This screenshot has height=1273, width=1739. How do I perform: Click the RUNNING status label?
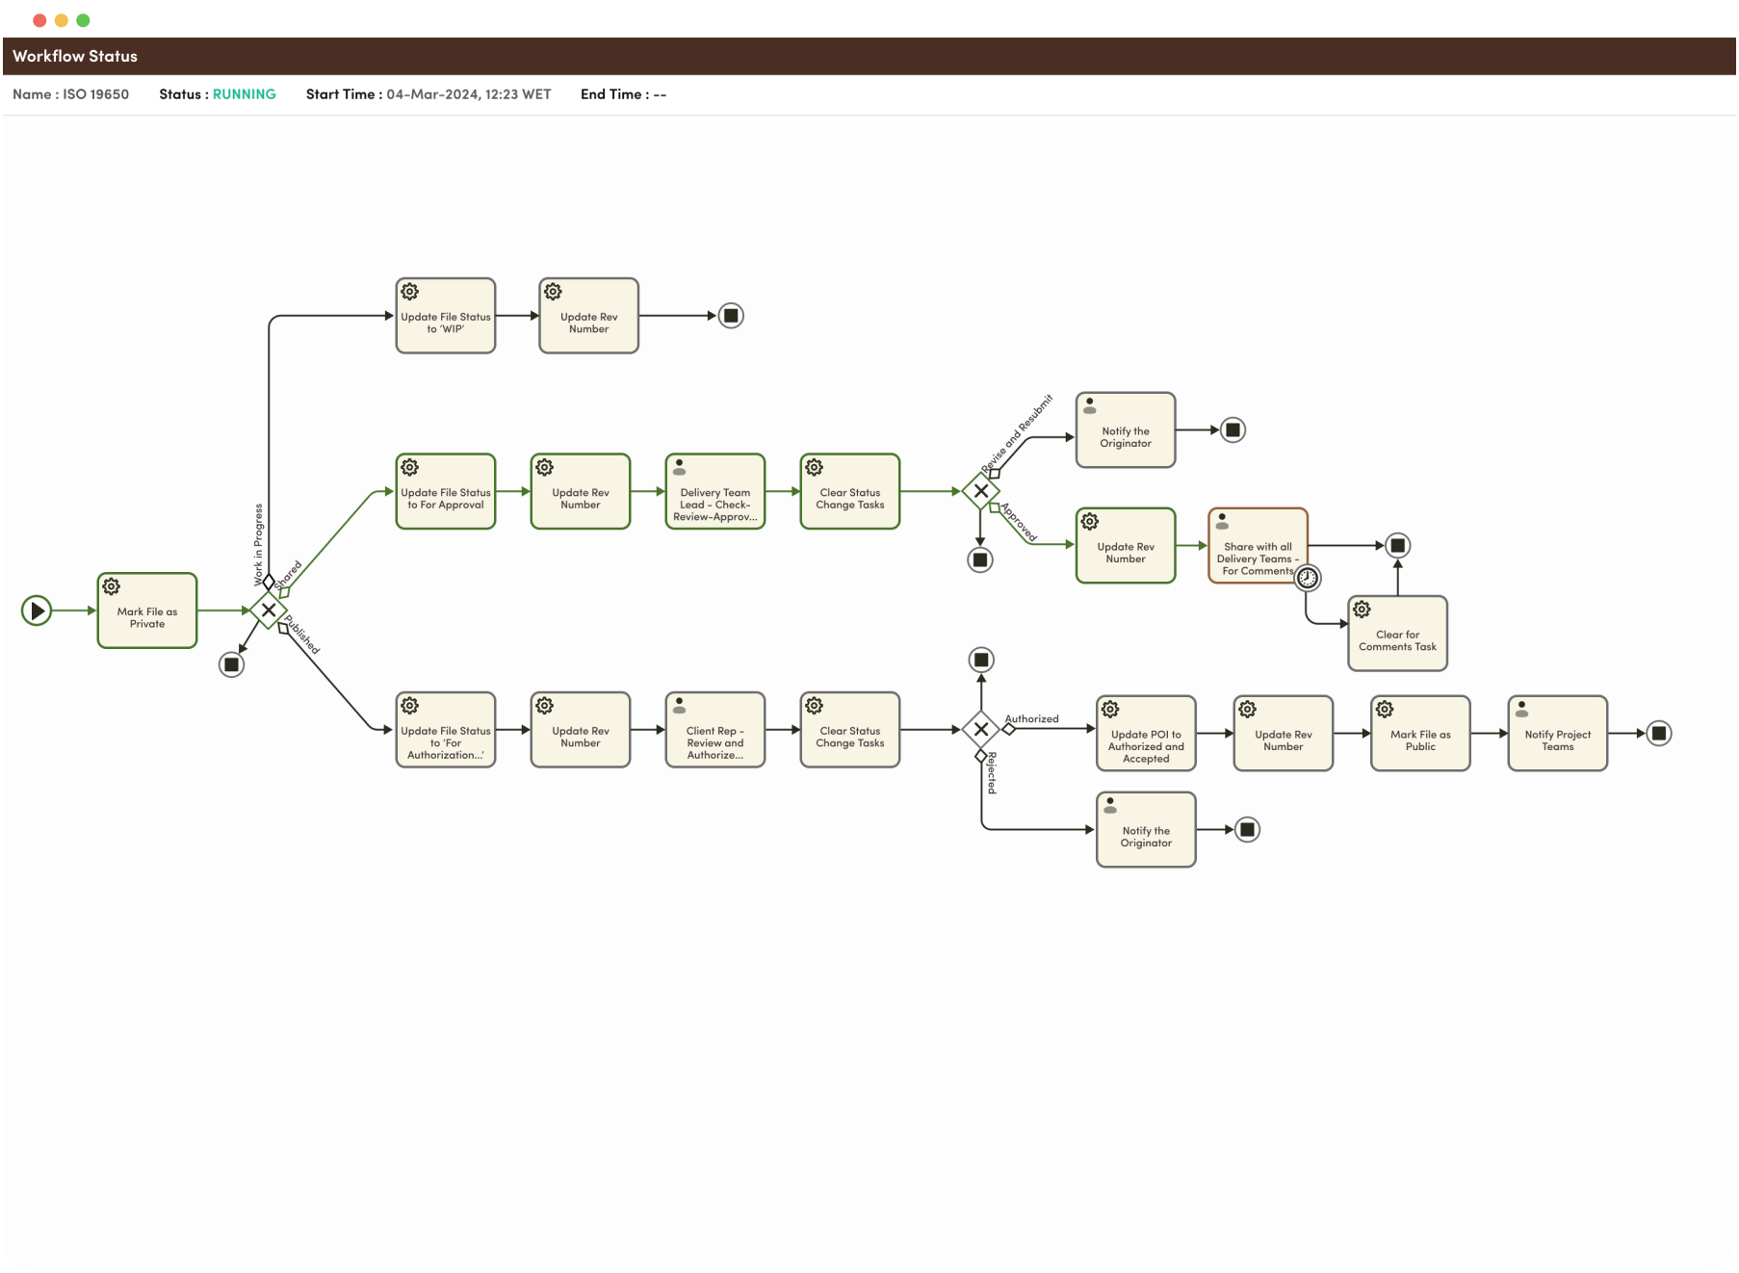(x=244, y=94)
